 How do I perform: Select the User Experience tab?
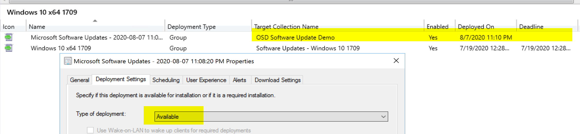tap(206, 80)
